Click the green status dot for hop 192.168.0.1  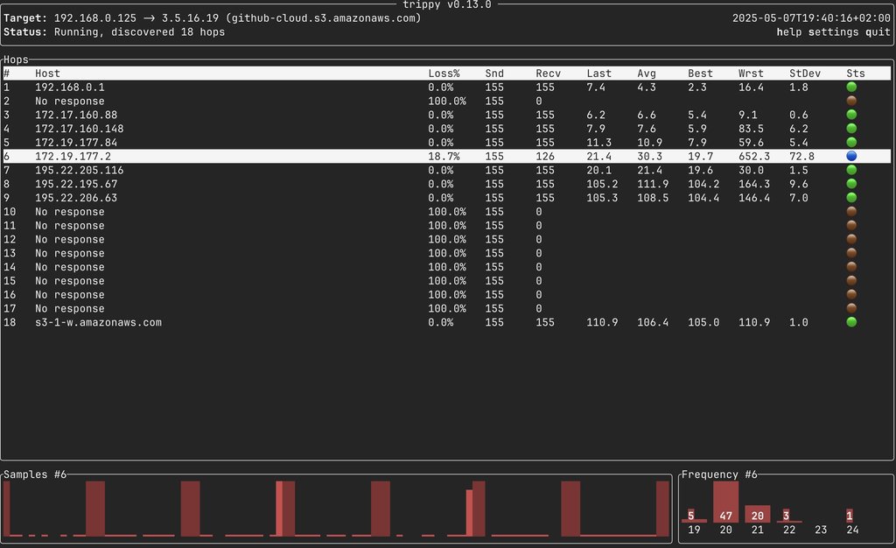coord(851,87)
